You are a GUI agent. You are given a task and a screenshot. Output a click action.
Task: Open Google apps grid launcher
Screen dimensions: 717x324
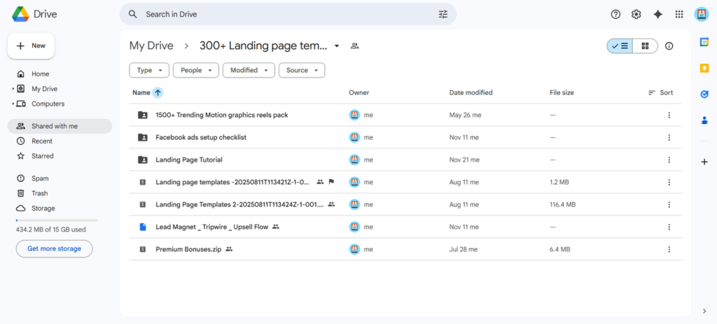pyautogui.click(x=678, y=14)
